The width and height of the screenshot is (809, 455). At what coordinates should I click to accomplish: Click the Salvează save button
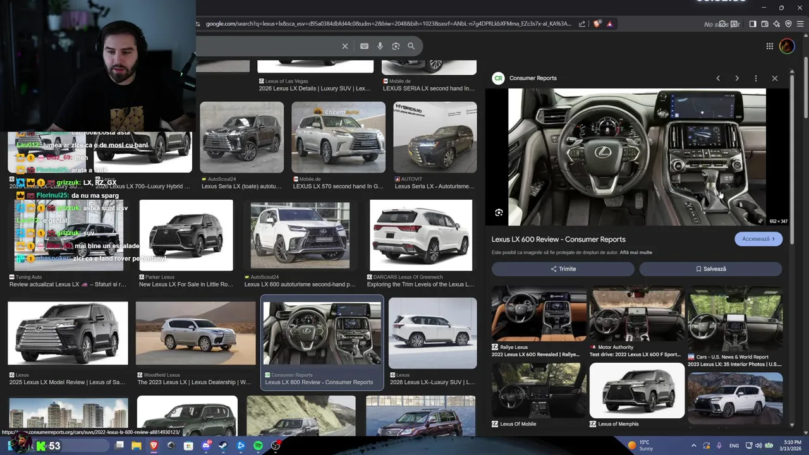[x=711, y=269]
